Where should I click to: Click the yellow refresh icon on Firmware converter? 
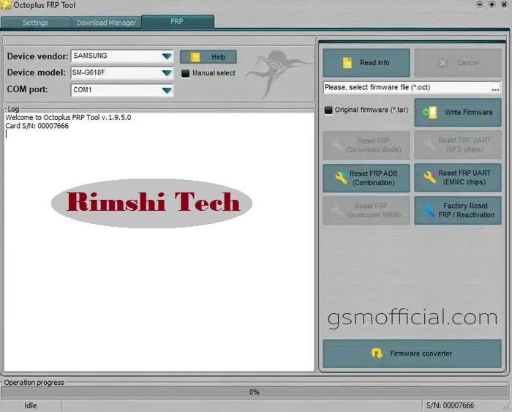point(377,353)
